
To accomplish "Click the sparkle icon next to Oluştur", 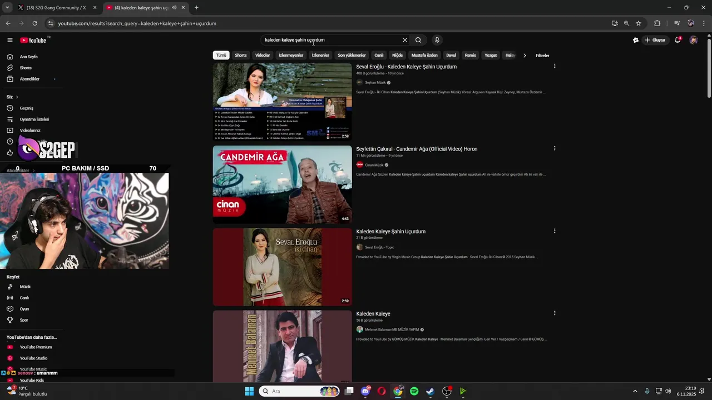I will (x=636, y=40).
